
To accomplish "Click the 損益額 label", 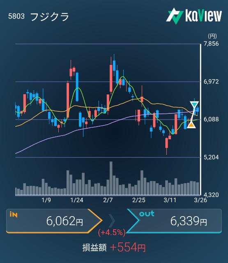I will point(94,247).
